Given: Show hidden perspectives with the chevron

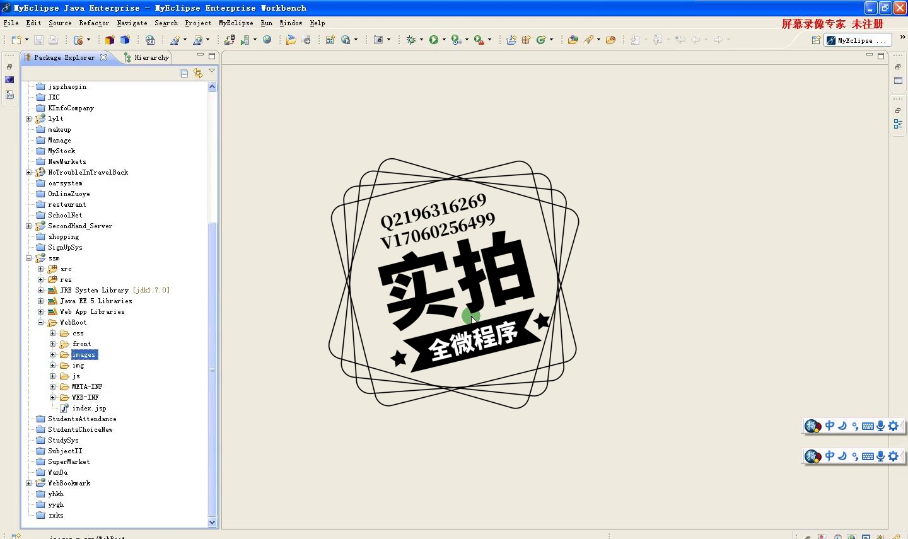Looking at the screenshot, I should coord(902,38).
